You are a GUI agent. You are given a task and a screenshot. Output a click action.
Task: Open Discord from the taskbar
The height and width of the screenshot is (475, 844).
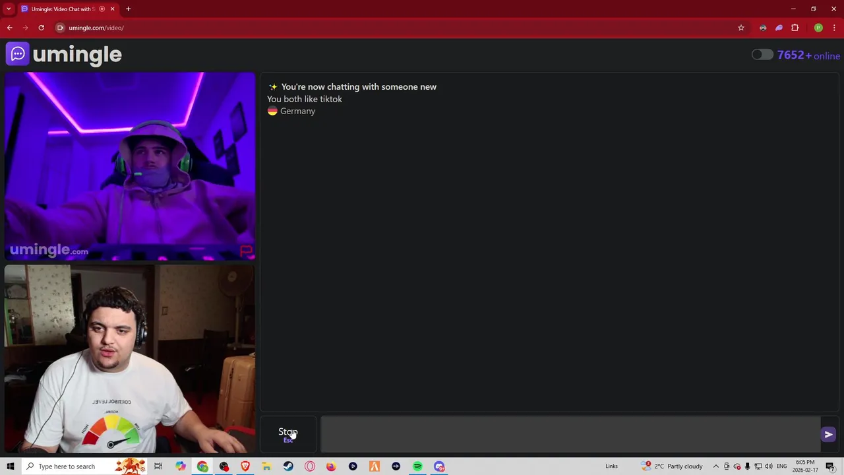click(x=439, y=466)
